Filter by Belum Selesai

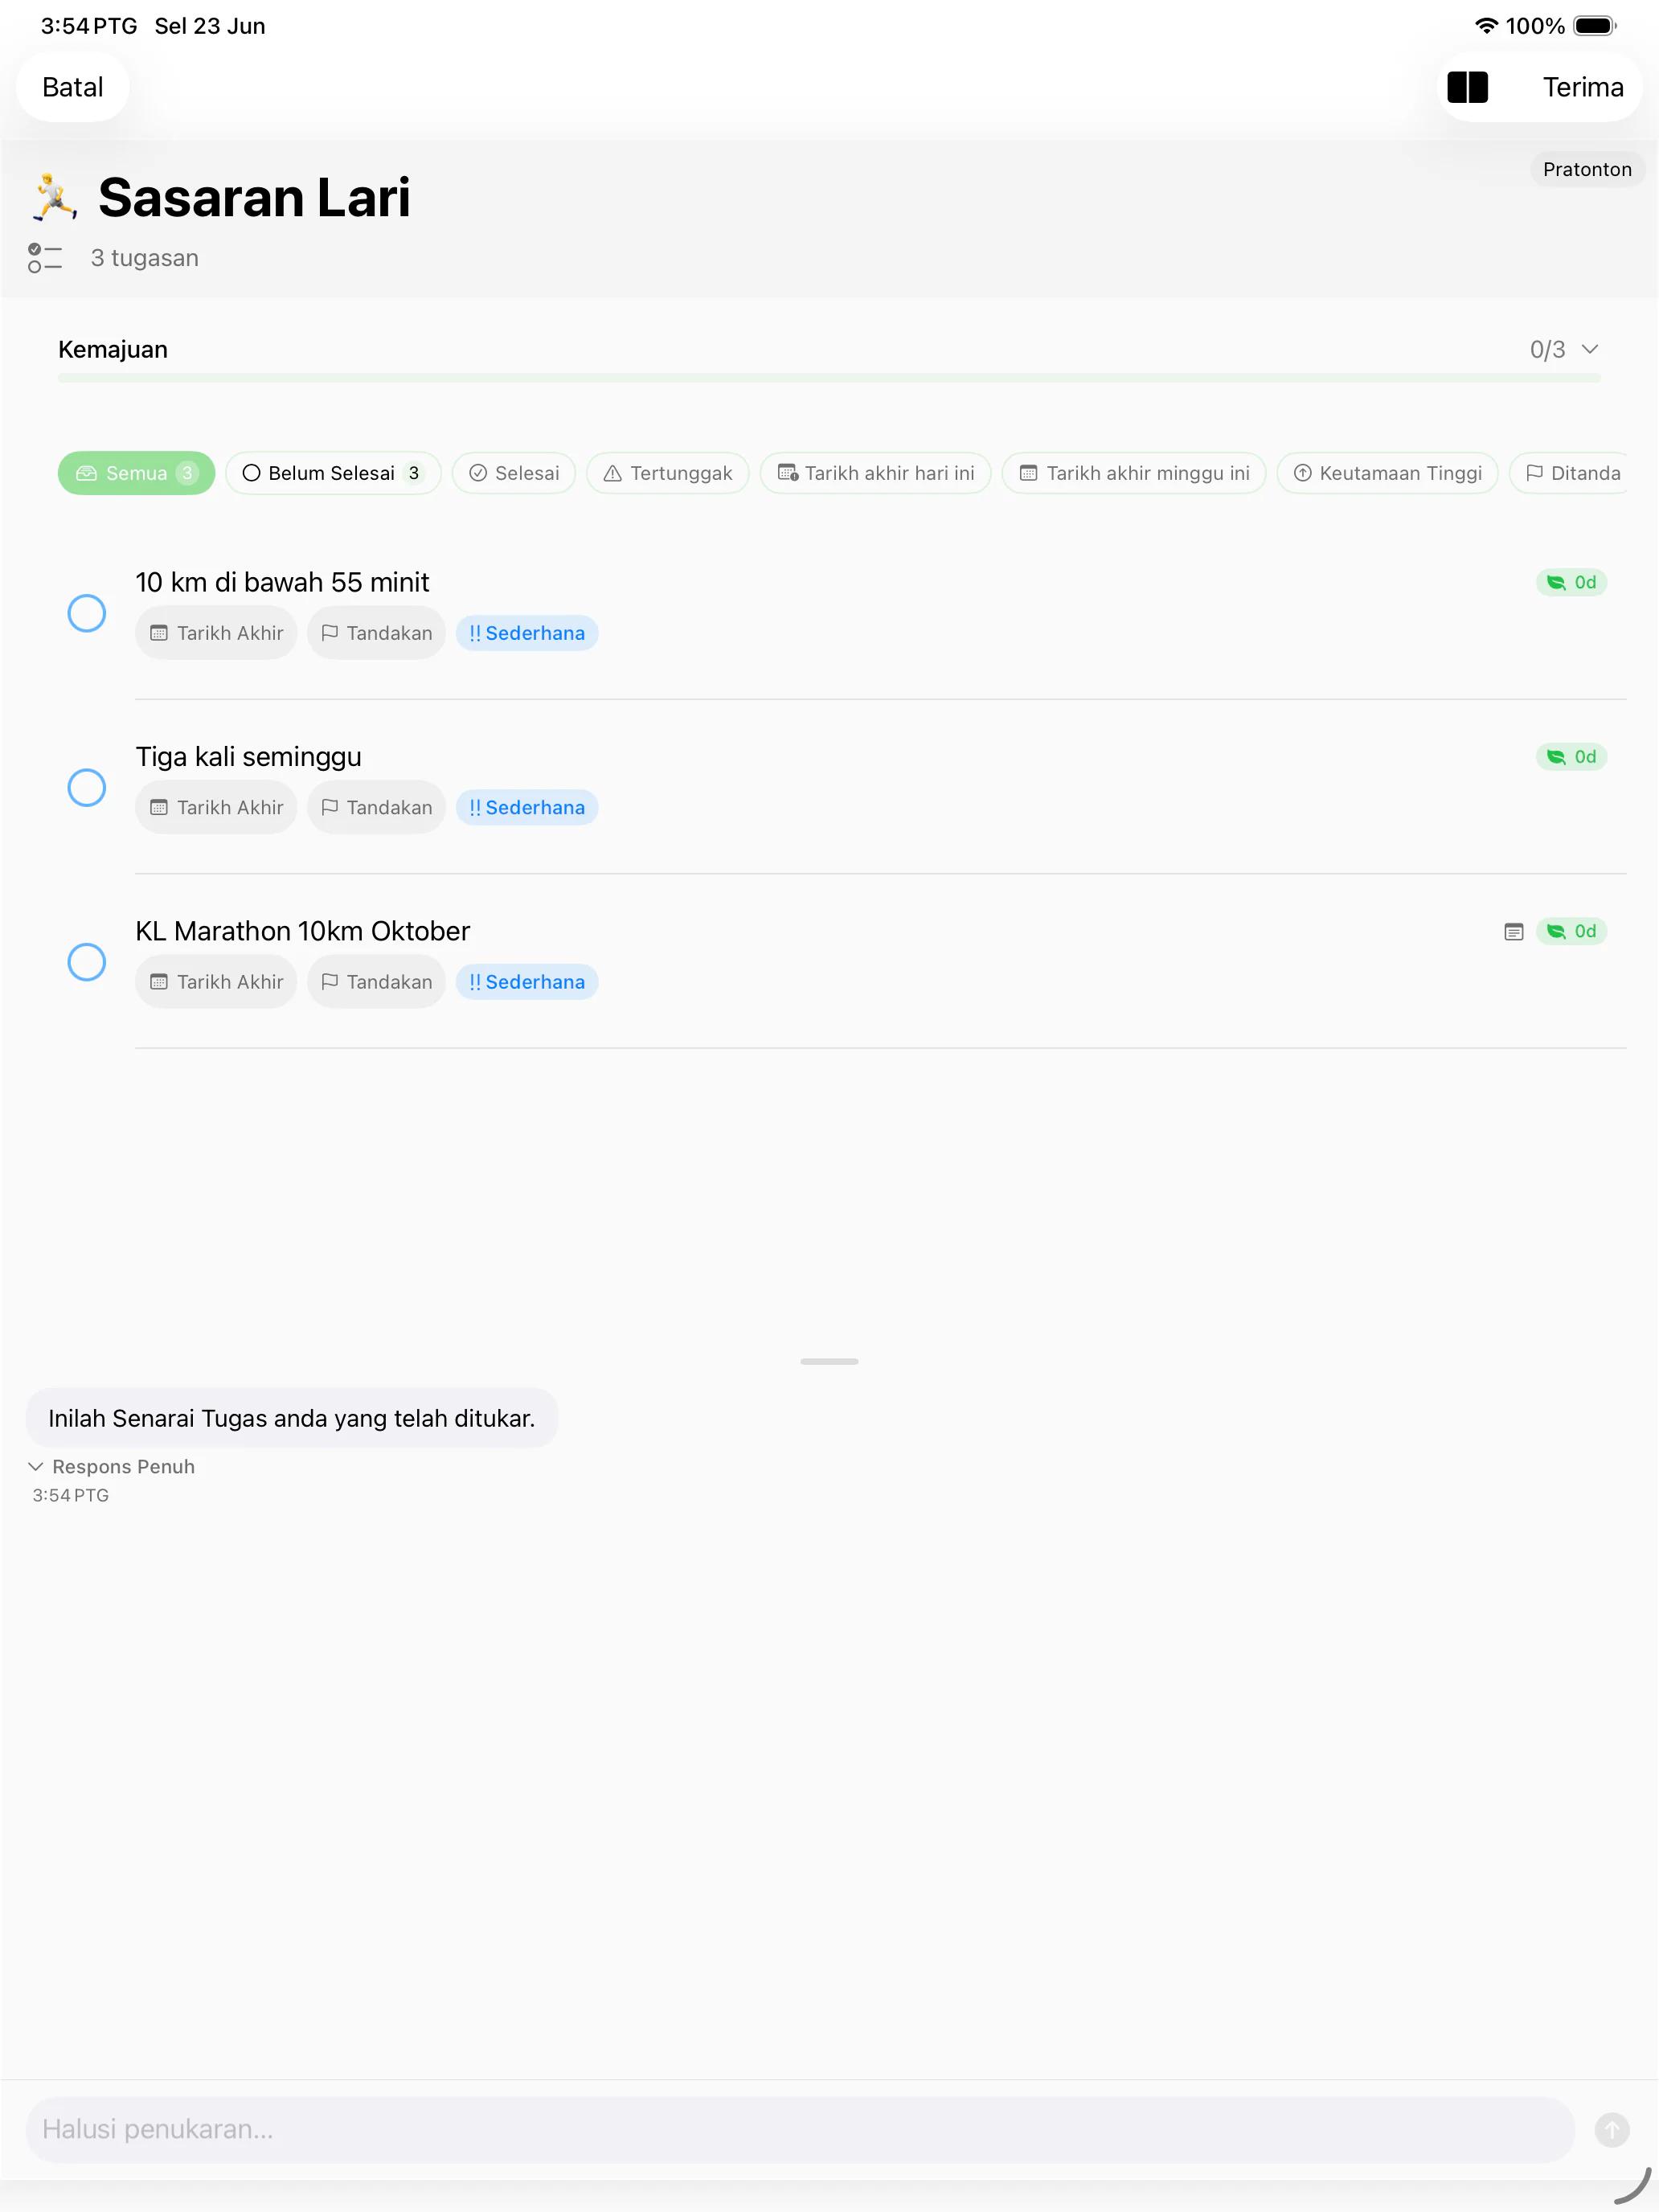(x=333, y=473)
